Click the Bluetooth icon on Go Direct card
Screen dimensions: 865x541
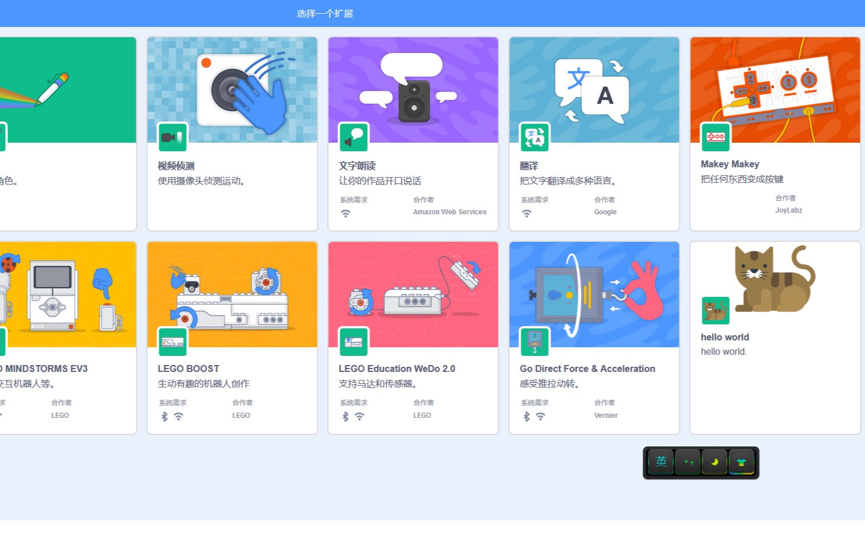[x=526, y=417]
